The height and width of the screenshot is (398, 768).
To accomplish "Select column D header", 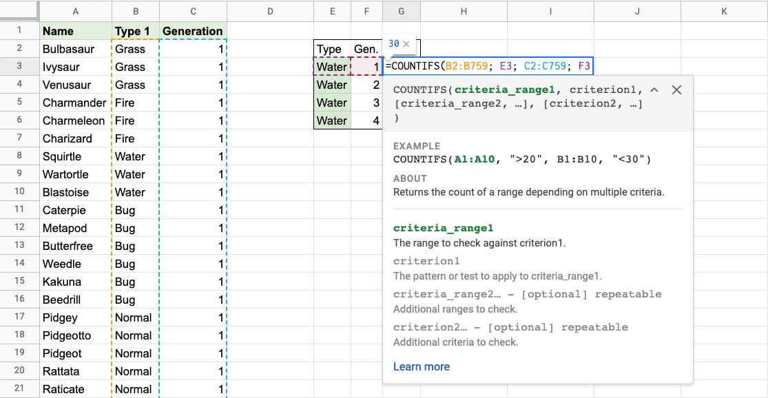I will tap(270, 11).
